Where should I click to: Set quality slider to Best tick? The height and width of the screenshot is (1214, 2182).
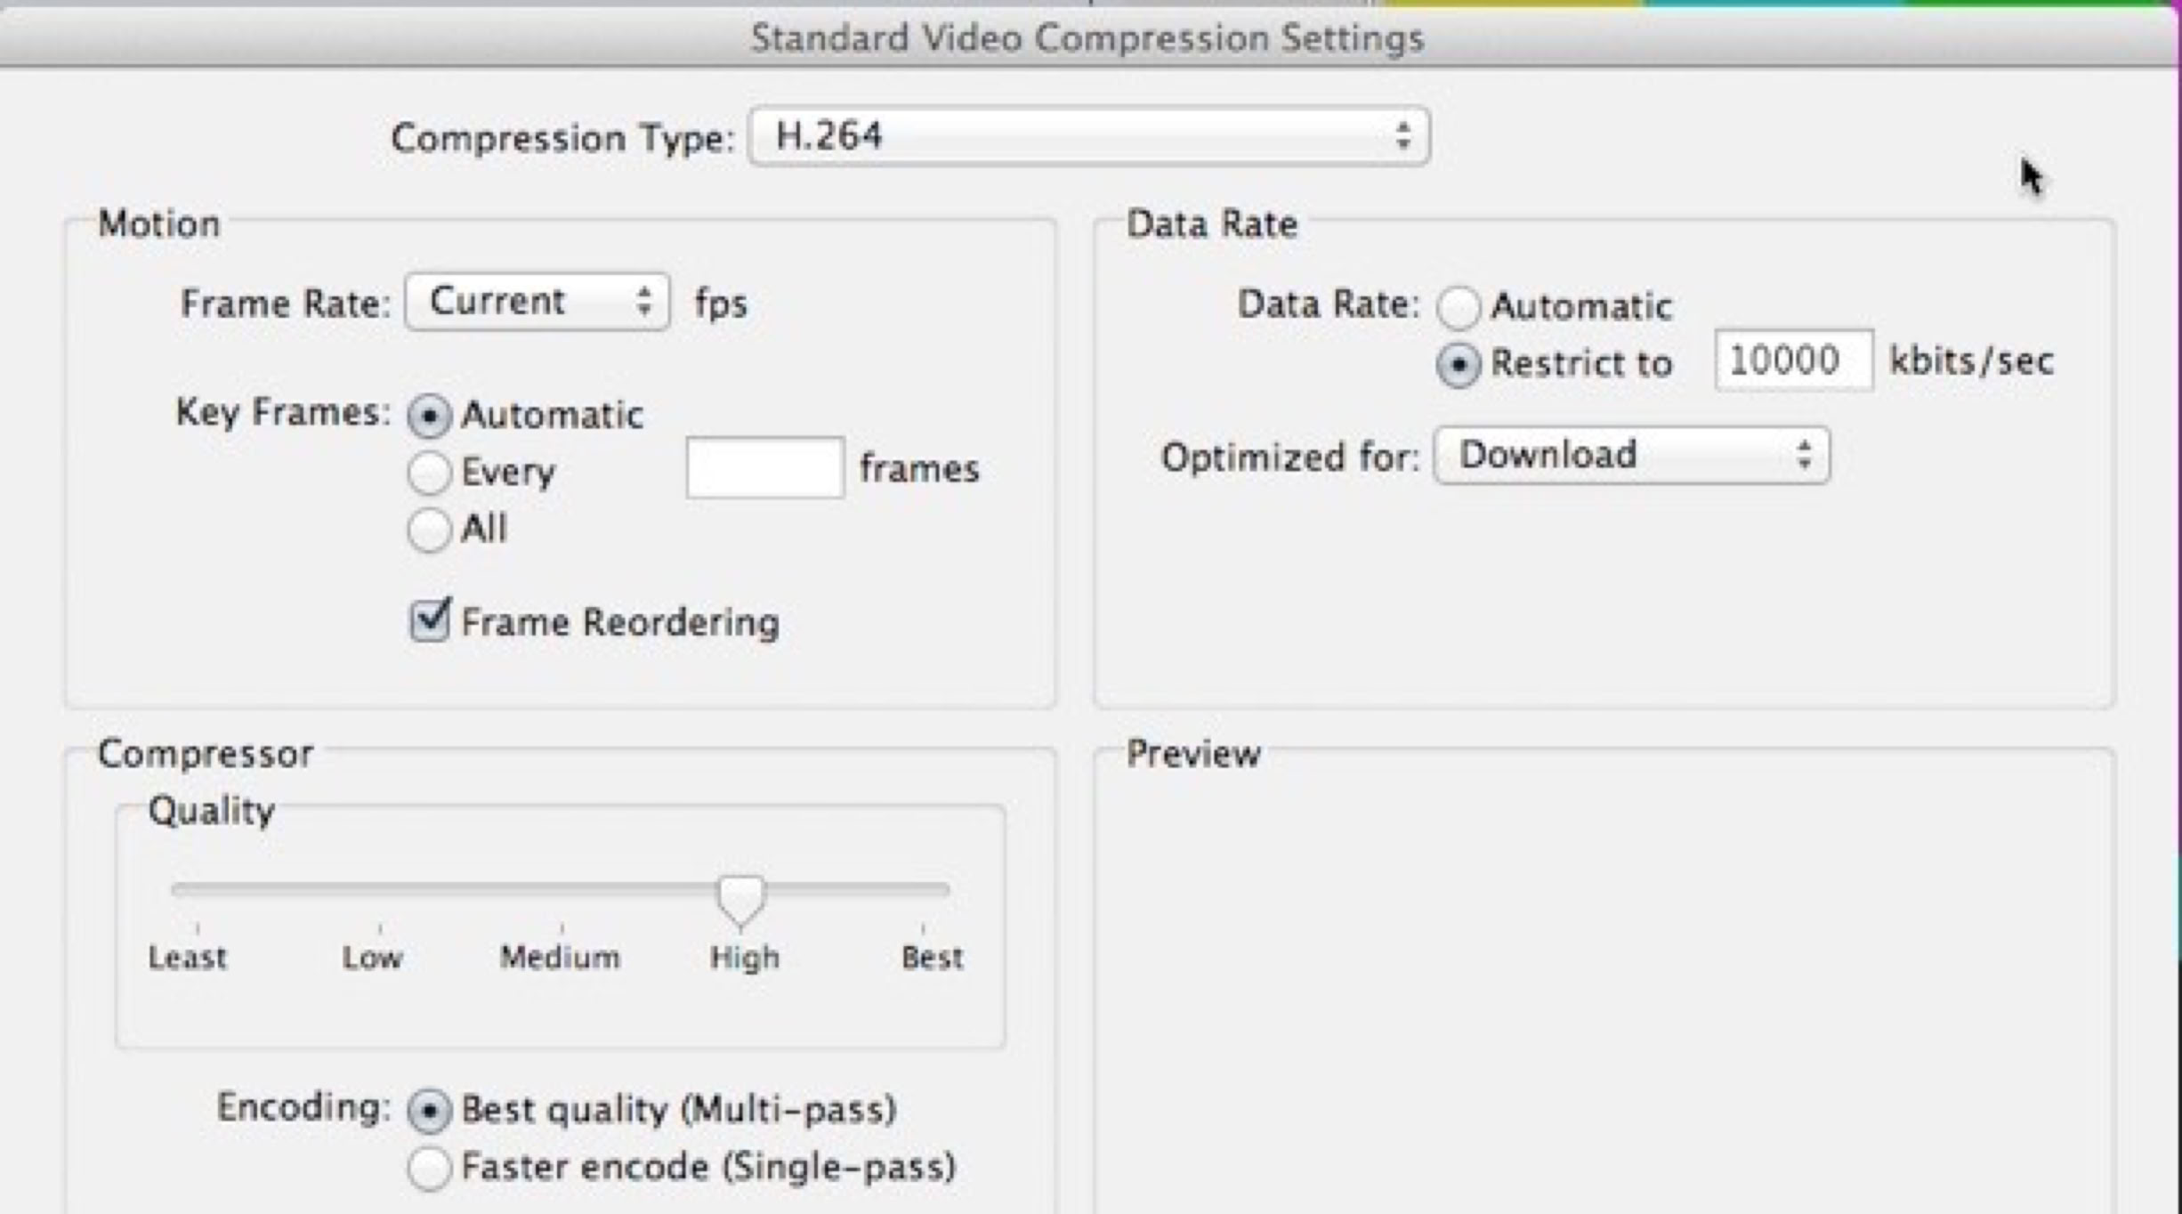(x=923, y=890)
